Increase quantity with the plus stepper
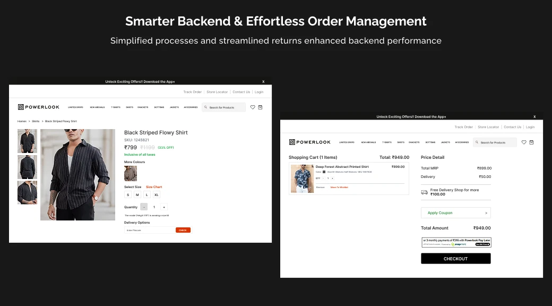 (163, 207)
